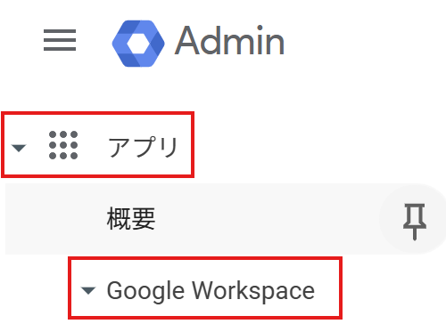Screen dimensions: 446x324
Task: Collapse the Google Workspace submenu arrow
Action: click(x=88, y=291)
